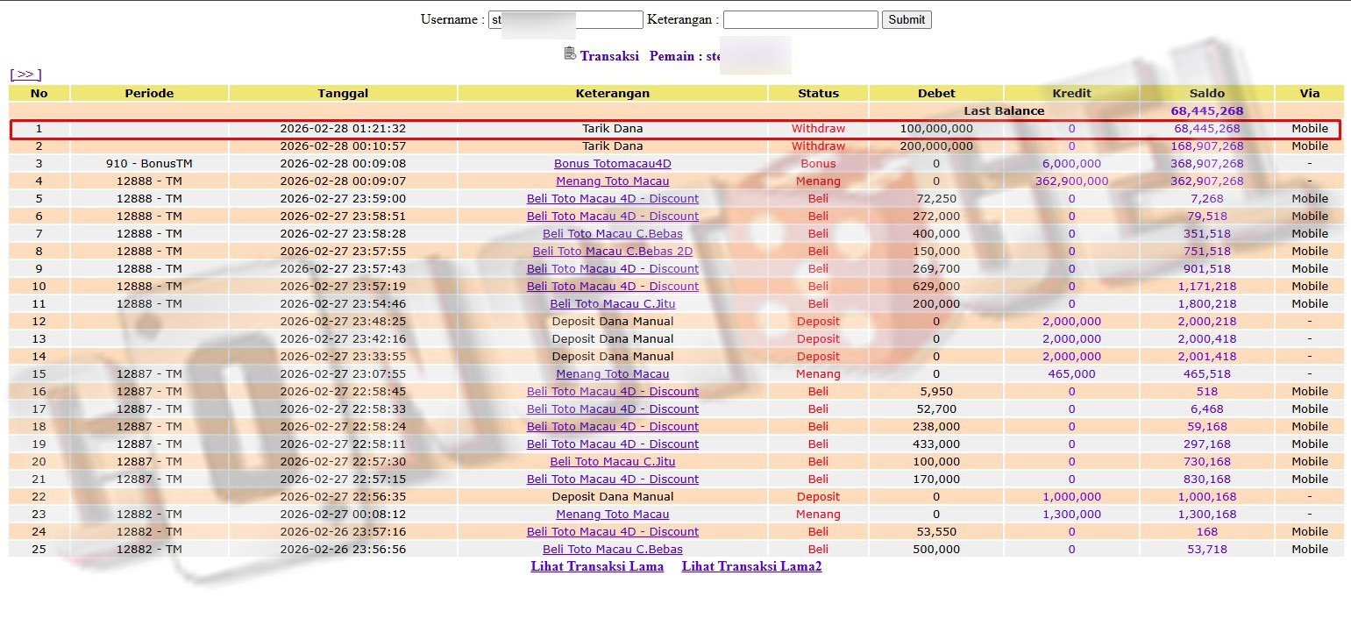Viewport: 1351px width, 625px height.
Task: Open Menang Toto Macau in row 23
Action: click(x=612, y=515)
